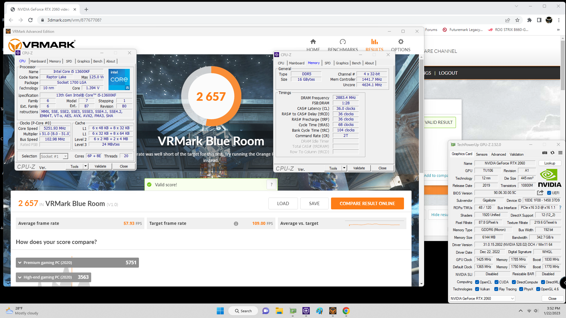Click Close button in GPU-Z
The image size is (566, 318).
pos(552,299)
